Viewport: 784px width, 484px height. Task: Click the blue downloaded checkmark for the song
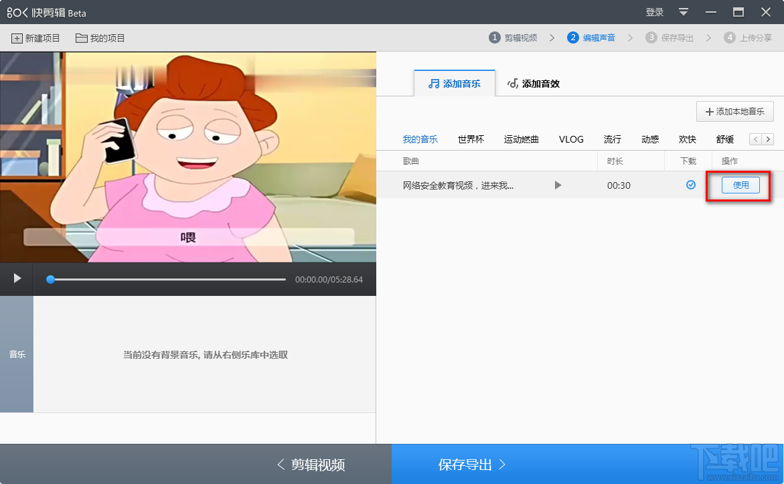(x=690, y=185)
